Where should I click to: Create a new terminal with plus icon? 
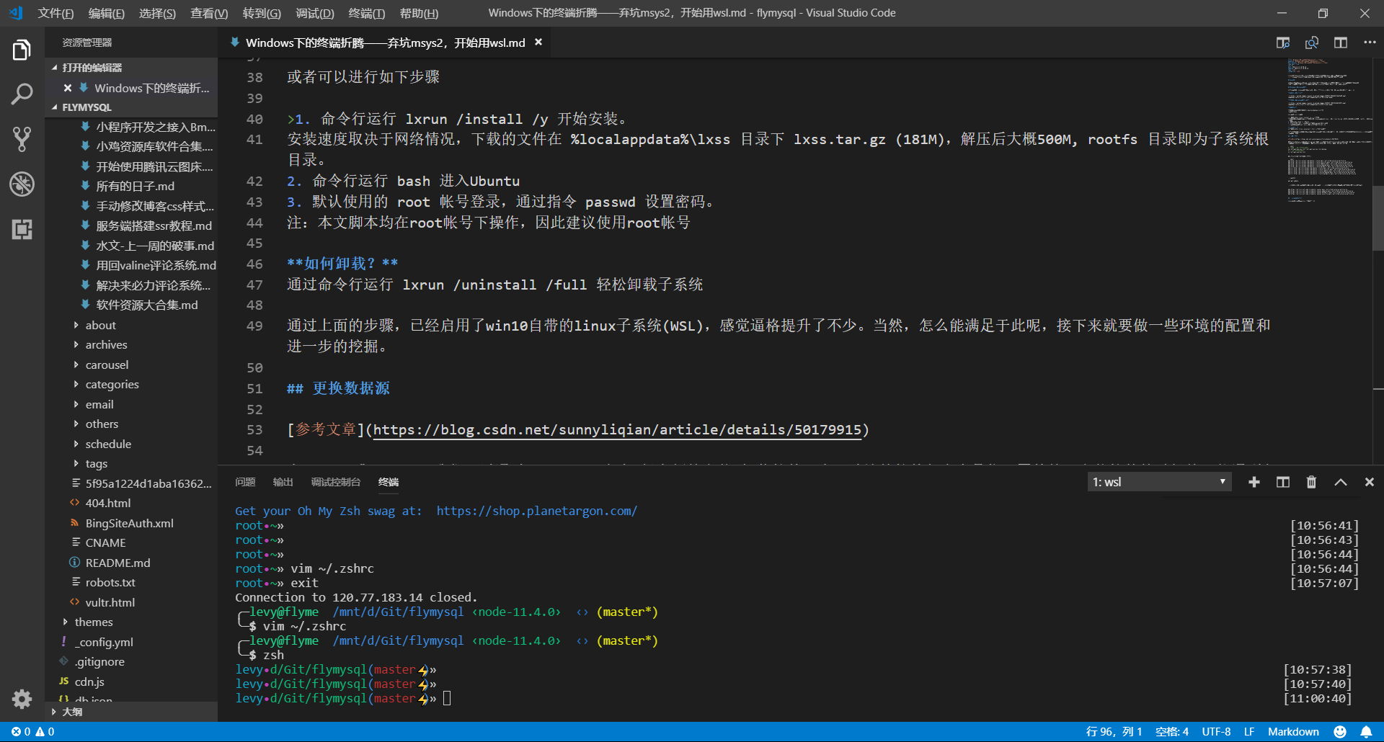[x=1254, y=482]
